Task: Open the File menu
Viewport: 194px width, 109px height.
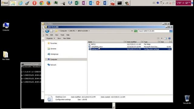Action: [47, 35]
